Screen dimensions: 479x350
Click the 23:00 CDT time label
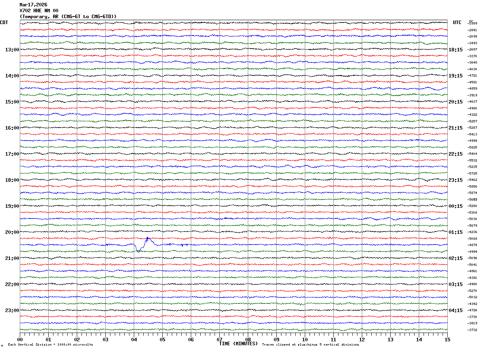[12, 310]
